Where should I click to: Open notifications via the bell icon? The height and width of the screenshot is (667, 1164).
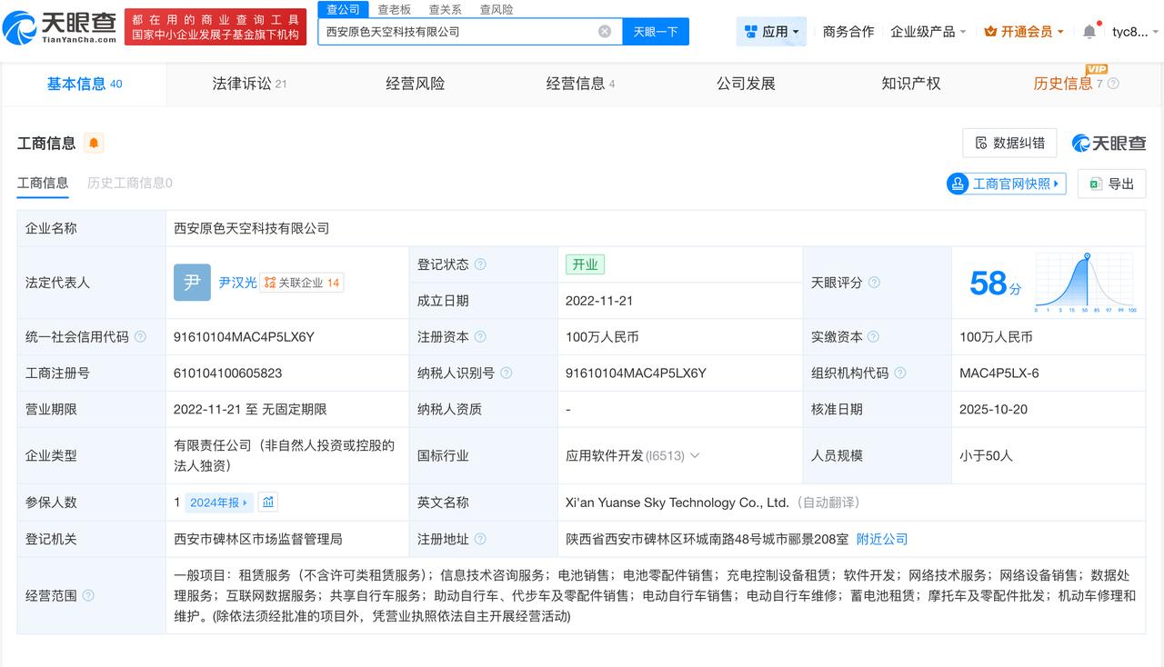[1089, 30]
